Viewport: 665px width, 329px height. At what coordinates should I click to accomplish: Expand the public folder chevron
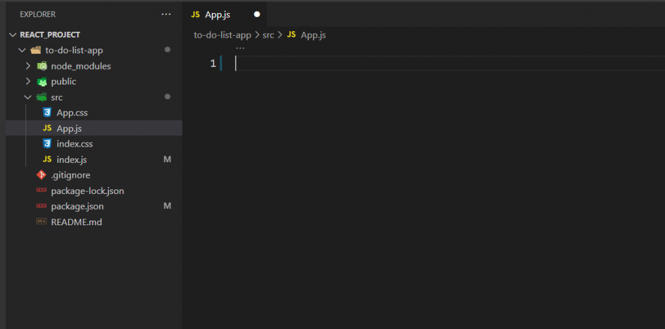click(x=28, y=82)
